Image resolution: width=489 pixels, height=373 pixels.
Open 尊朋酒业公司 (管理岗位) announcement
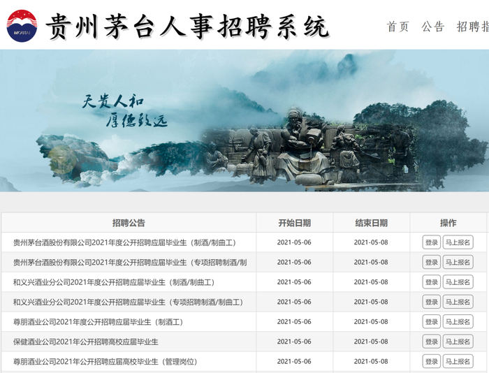105,362
